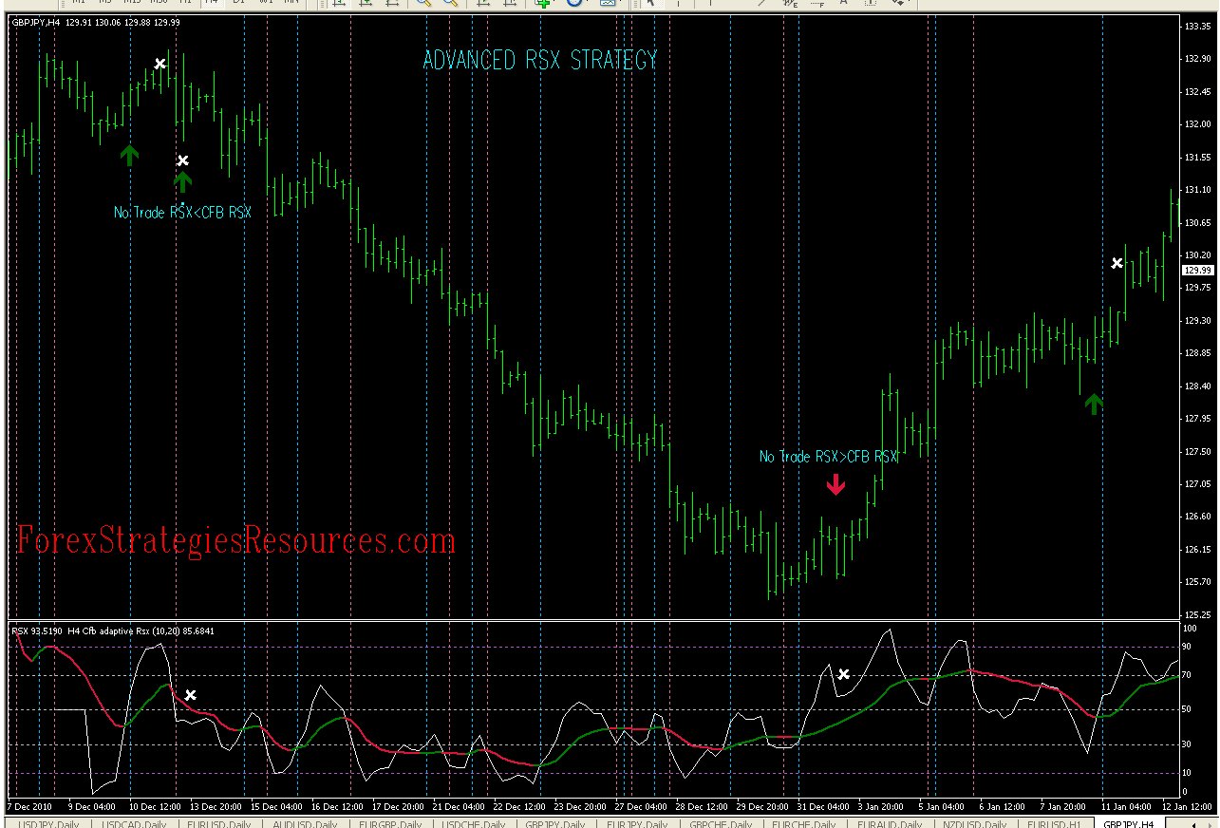
Task: Click the ADVANCED RSX STRATEGY chart title
Action: (x=539, y=61)
